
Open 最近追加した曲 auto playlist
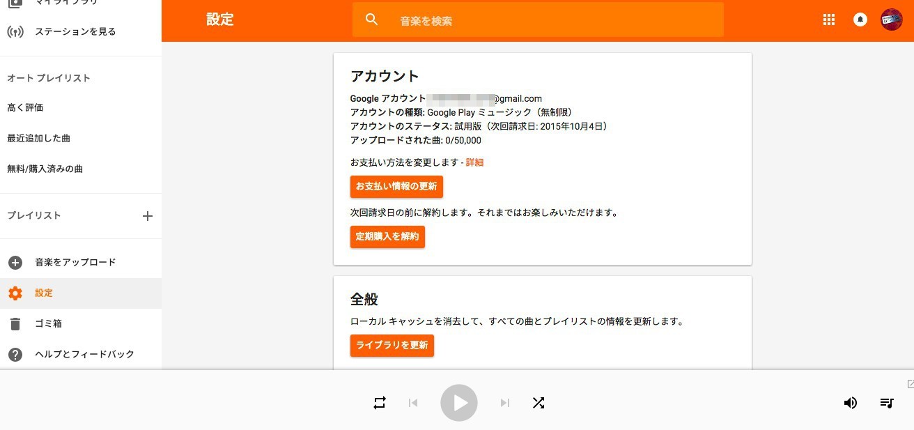tap(38, 138)
